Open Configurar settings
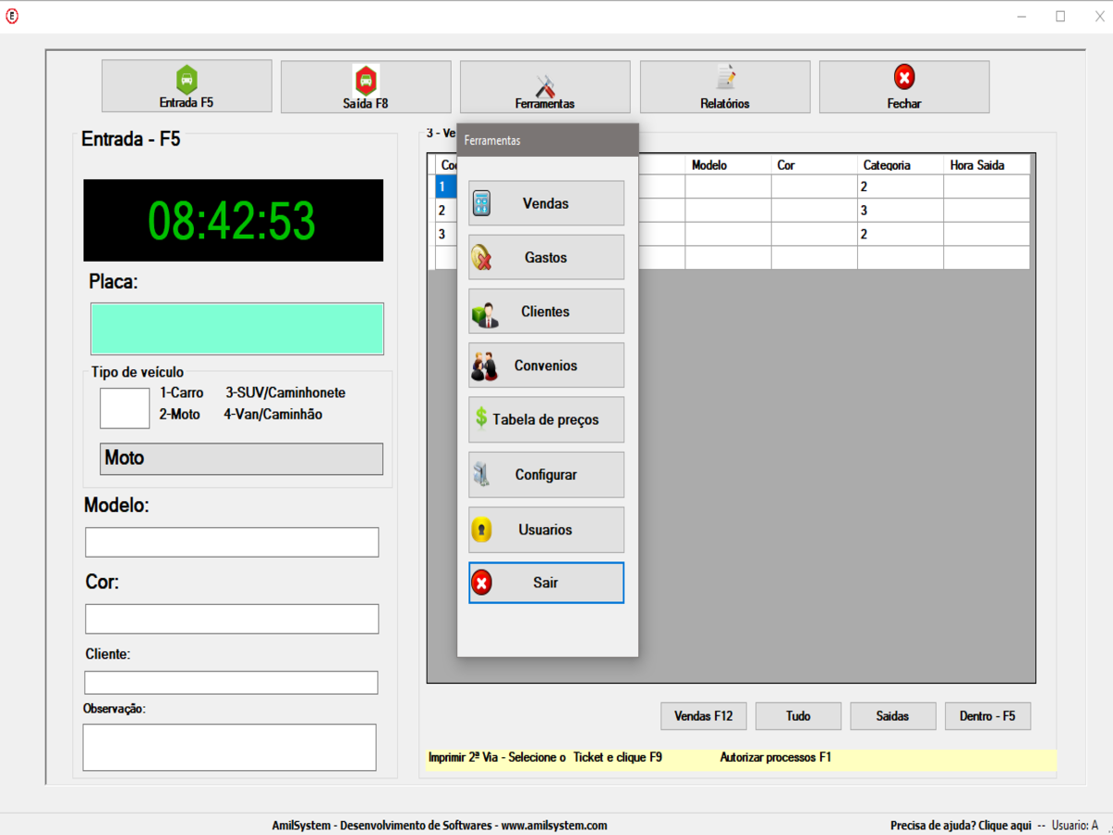The image size is (1113, 835). pyautogui.click(x=546, y=474)
